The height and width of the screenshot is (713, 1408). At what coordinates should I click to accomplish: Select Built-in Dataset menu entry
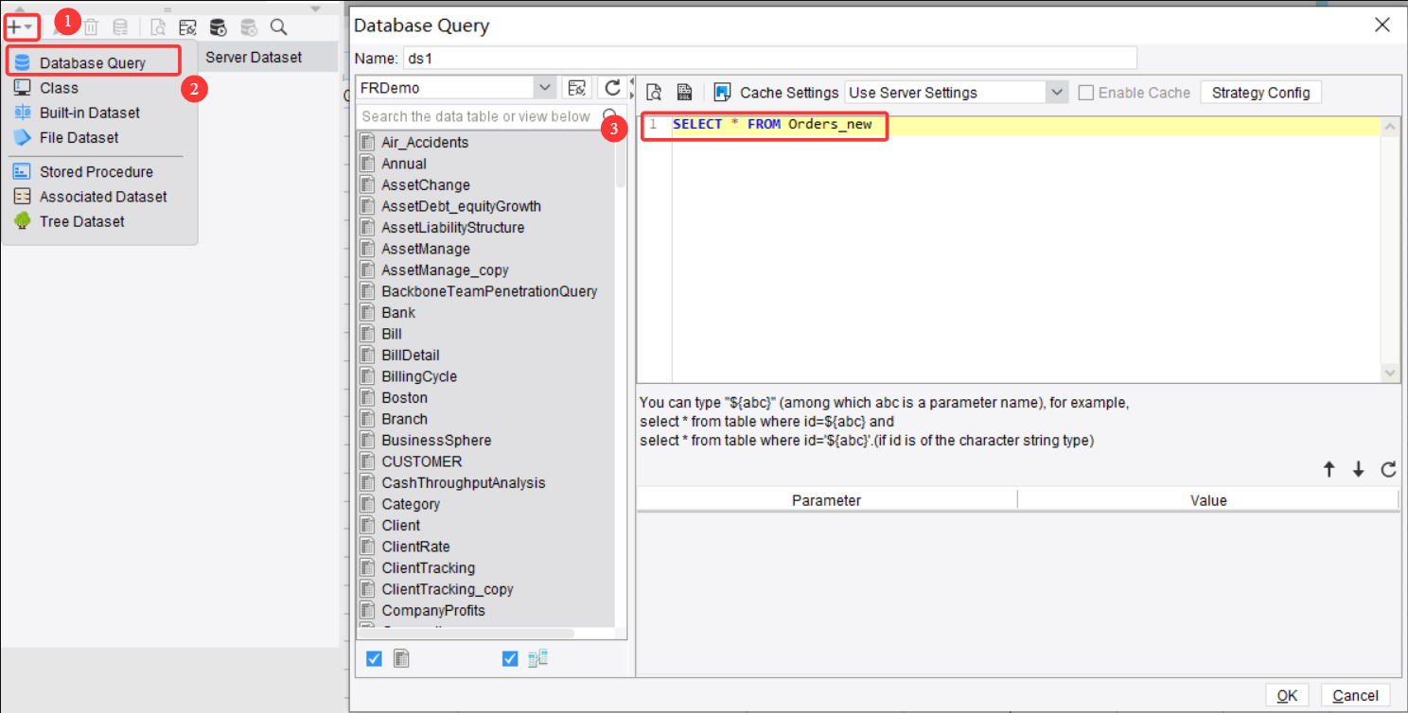pyautogui.click(x=89, y=113)
